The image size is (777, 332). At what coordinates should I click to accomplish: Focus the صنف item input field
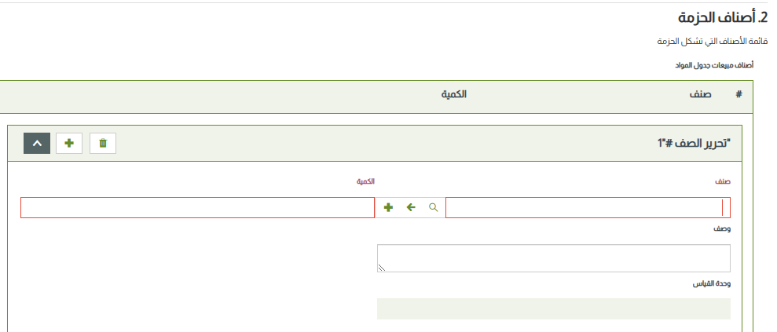pyautogui.click(x=588, y=207)
